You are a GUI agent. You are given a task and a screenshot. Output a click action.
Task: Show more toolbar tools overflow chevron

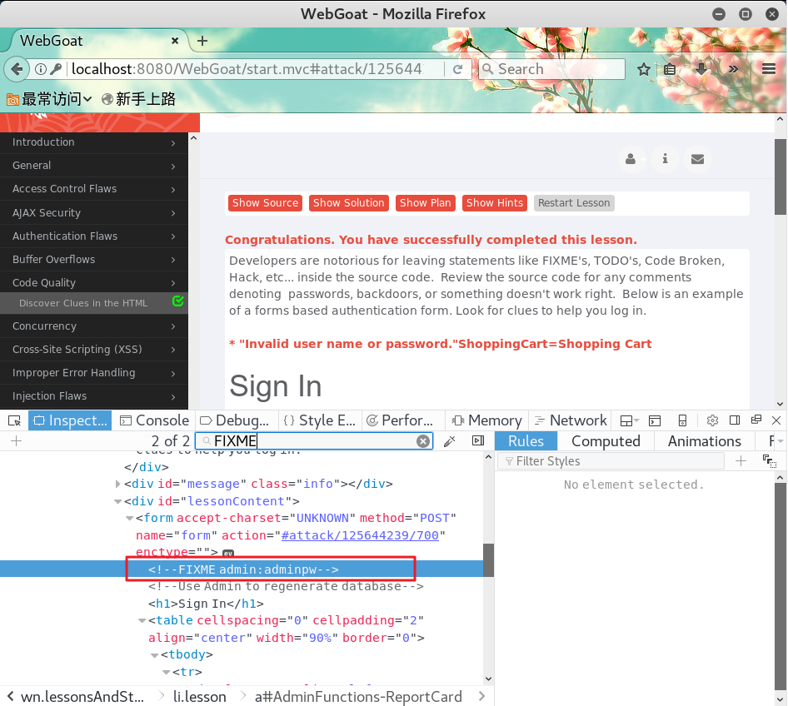coord(733,69)
